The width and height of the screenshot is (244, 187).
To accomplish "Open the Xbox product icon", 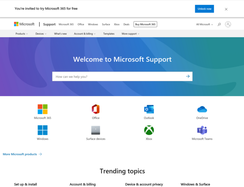I will point(149,130).
